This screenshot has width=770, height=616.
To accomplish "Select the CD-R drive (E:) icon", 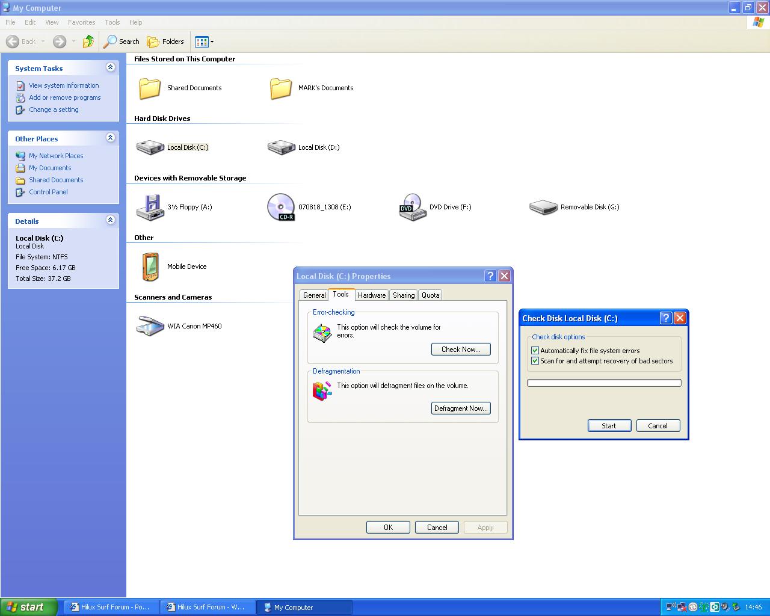I will [281, 207].
